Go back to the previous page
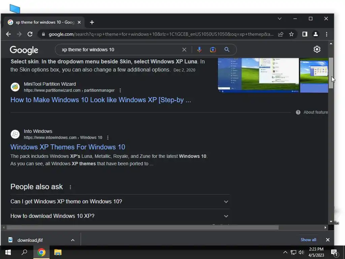This screenshot has width=345, height=259. (x=8, y=34)
